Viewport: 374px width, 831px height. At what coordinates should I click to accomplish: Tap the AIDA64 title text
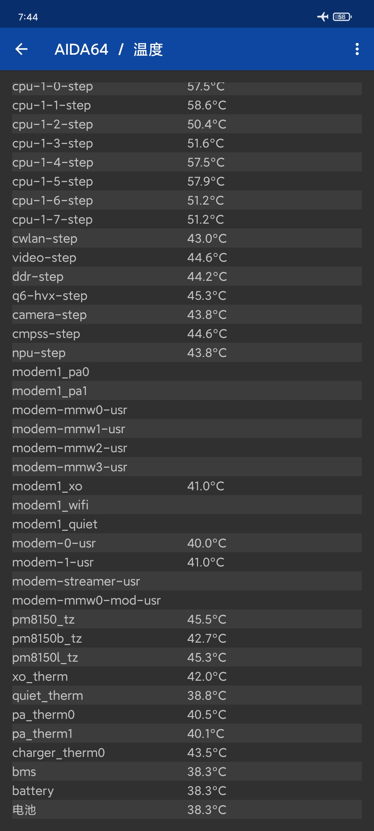[x=81, y=50]
